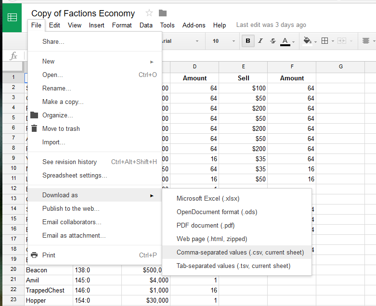Expand the font family dropdown arrow
Viewport: 376px width, 306px height.
pyautogui.click(x=197, y=41)
